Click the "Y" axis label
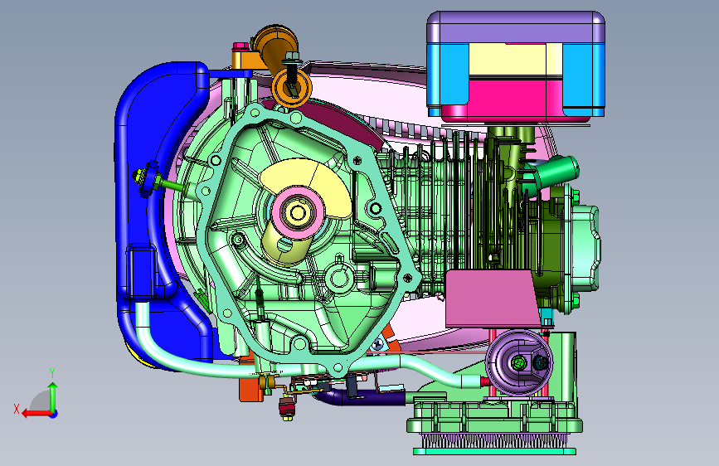This screenshot has height=466, width=719. 52,373
